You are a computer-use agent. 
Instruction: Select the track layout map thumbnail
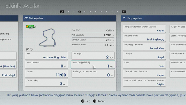click(x=47, y=38)
